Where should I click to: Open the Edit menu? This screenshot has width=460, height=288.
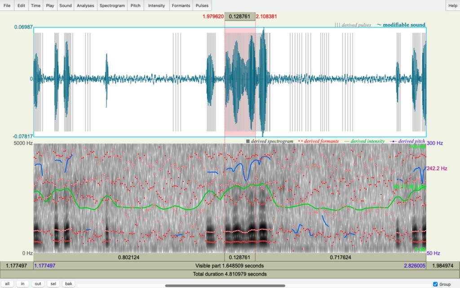pos(21,5)
